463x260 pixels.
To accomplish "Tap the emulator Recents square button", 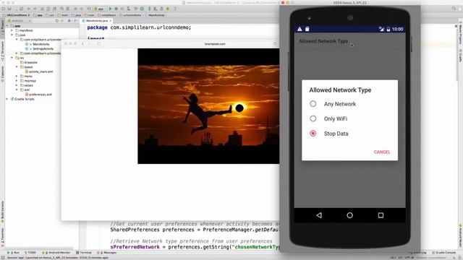I will 381,215.
